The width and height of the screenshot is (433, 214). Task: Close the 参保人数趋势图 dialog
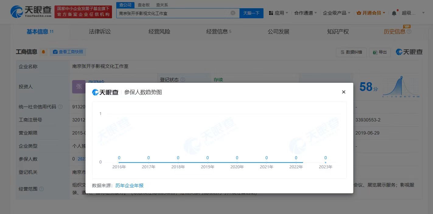pos(344,92)
